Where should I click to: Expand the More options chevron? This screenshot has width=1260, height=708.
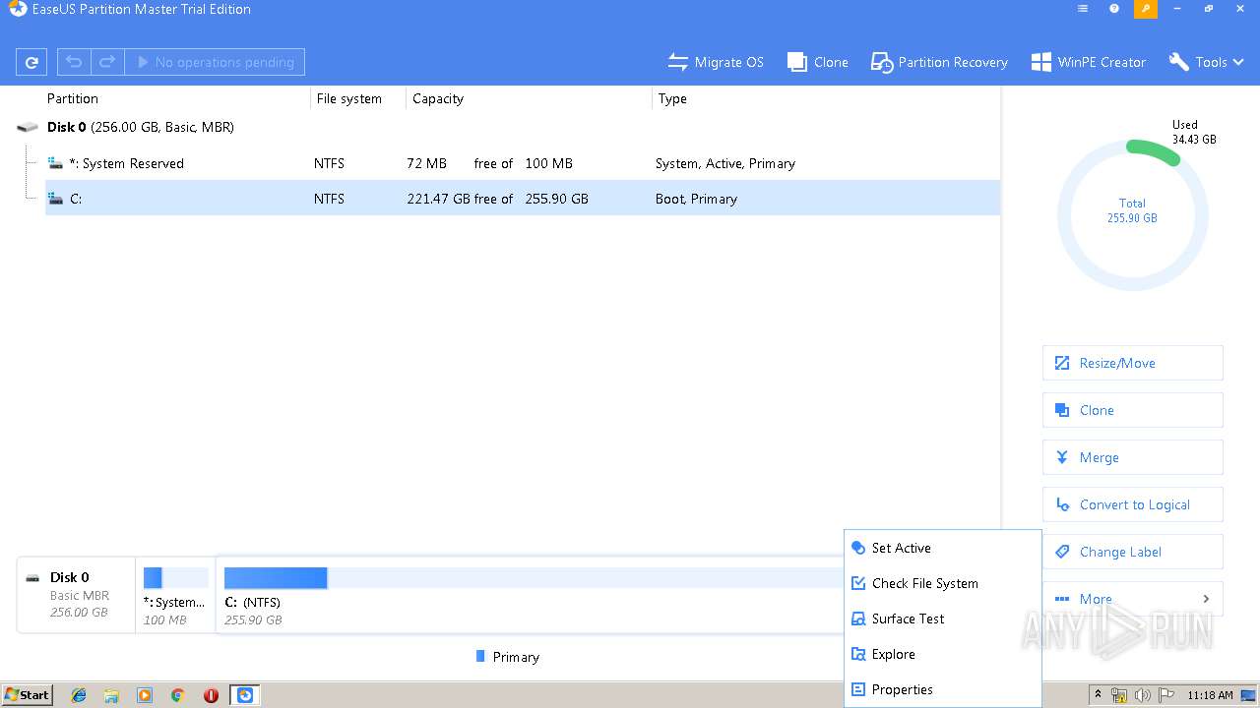pos(1207,599)
